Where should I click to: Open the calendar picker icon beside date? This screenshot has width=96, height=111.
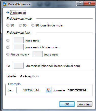(49, 90)
